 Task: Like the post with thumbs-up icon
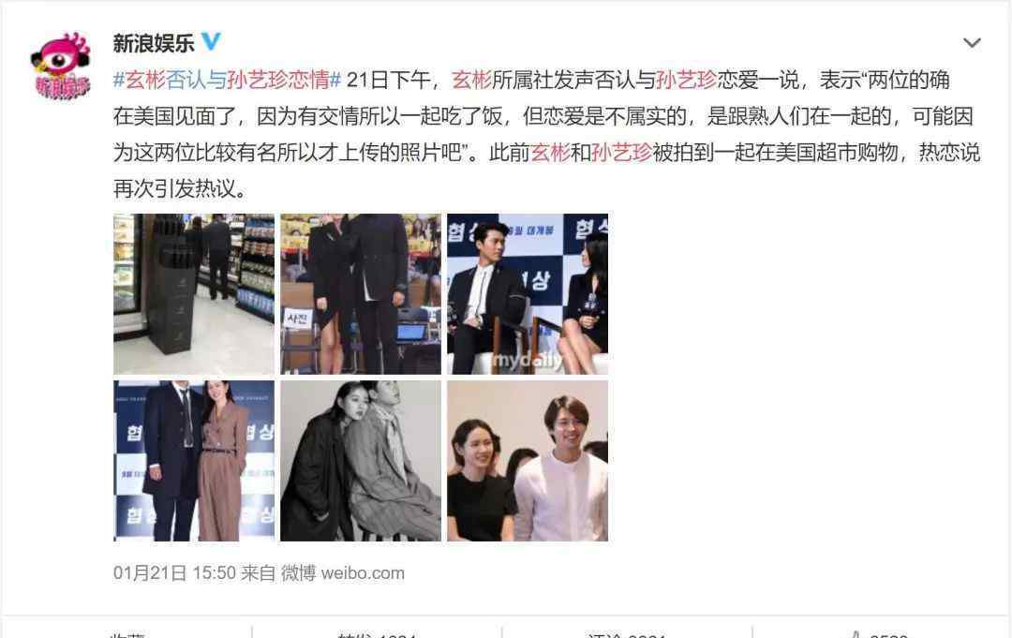tap(878, 633)
